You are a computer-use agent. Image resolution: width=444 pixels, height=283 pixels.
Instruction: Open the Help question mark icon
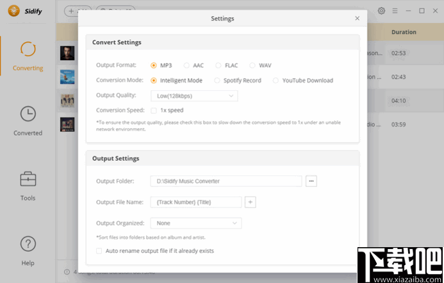(x=28, y=244)
